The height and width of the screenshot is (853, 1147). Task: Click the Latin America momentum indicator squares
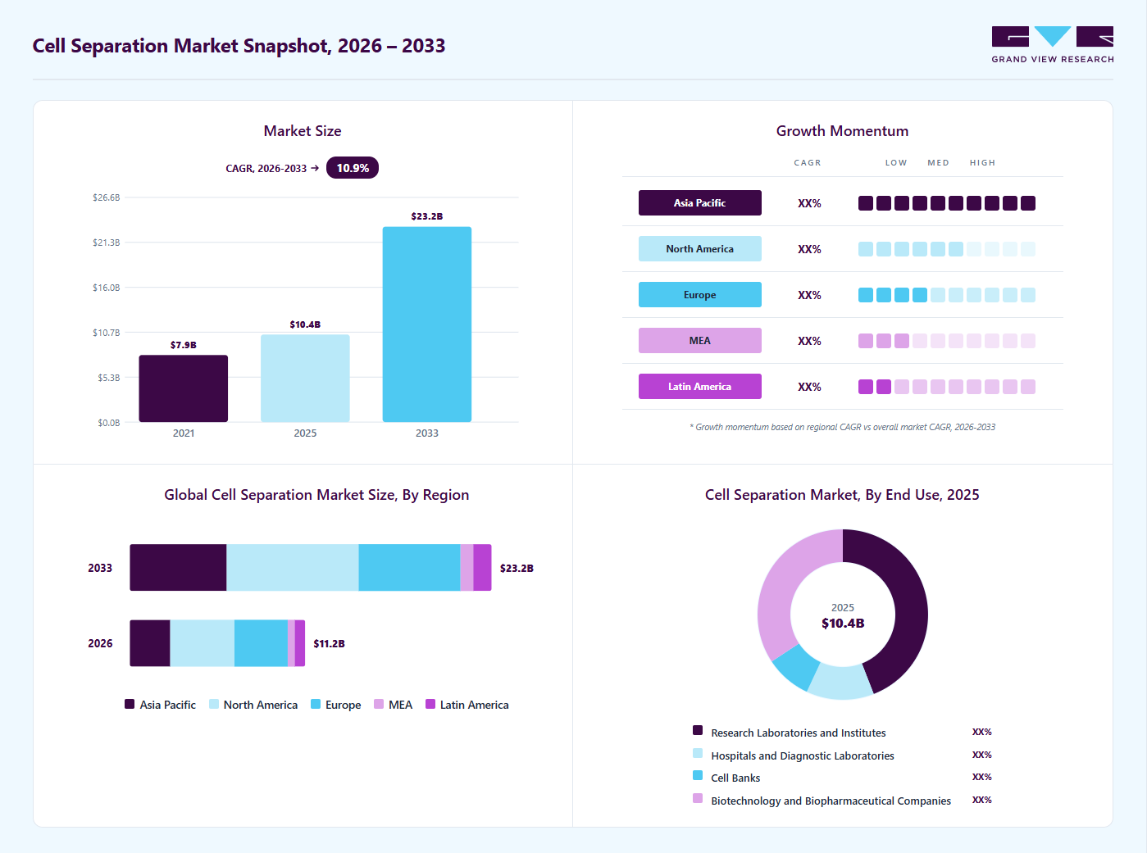[947, 387]
